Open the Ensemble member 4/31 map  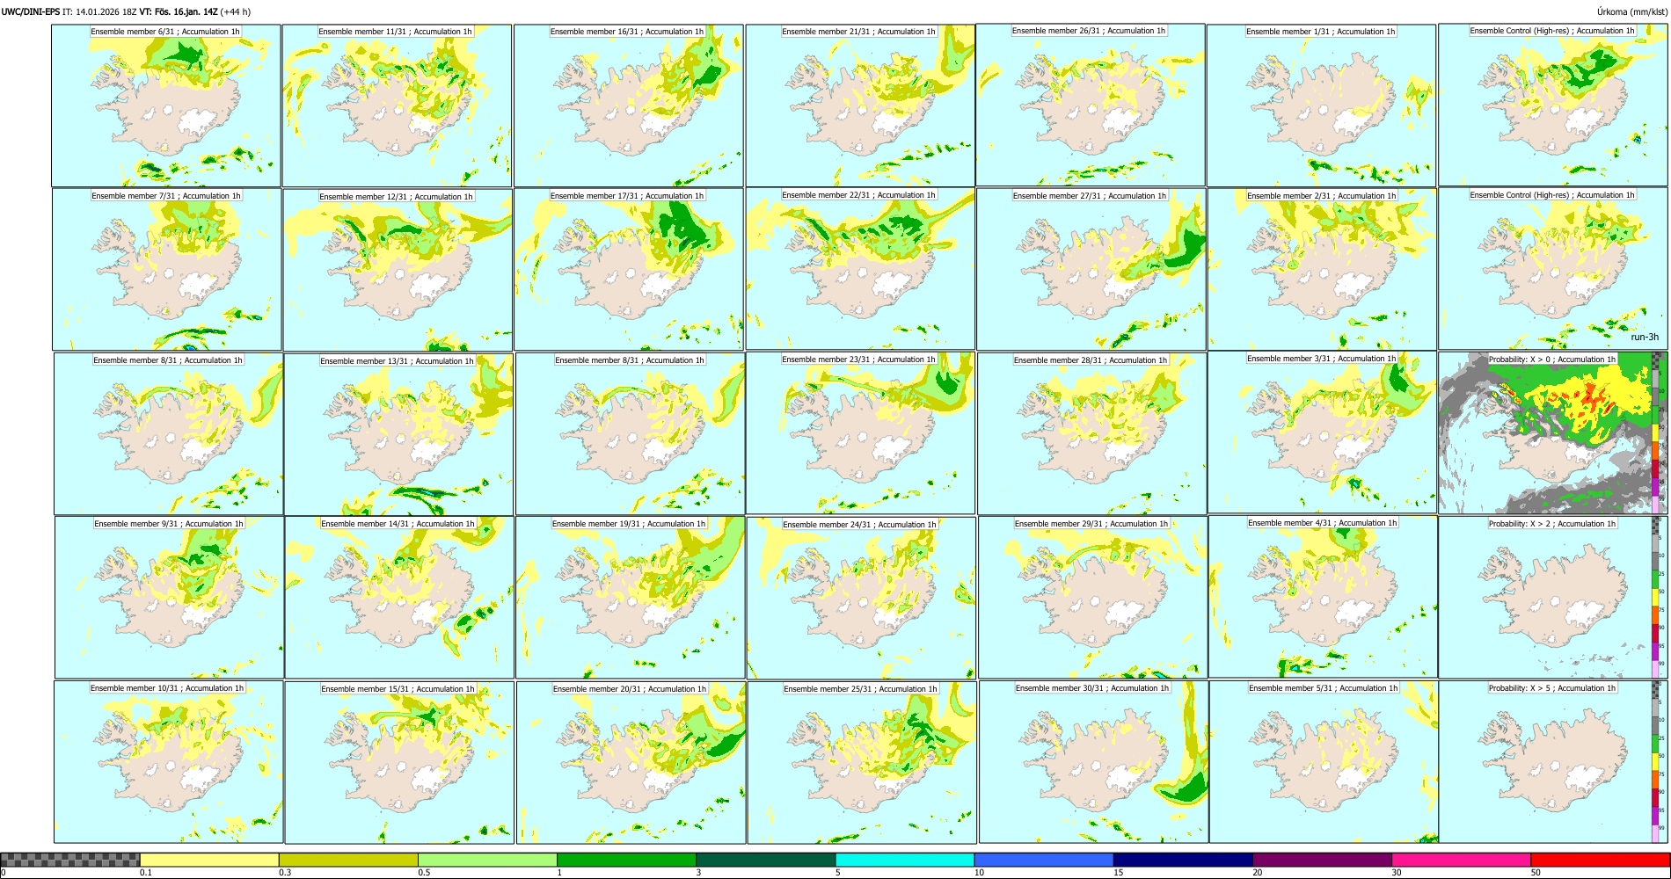(x=1324, y=597)
